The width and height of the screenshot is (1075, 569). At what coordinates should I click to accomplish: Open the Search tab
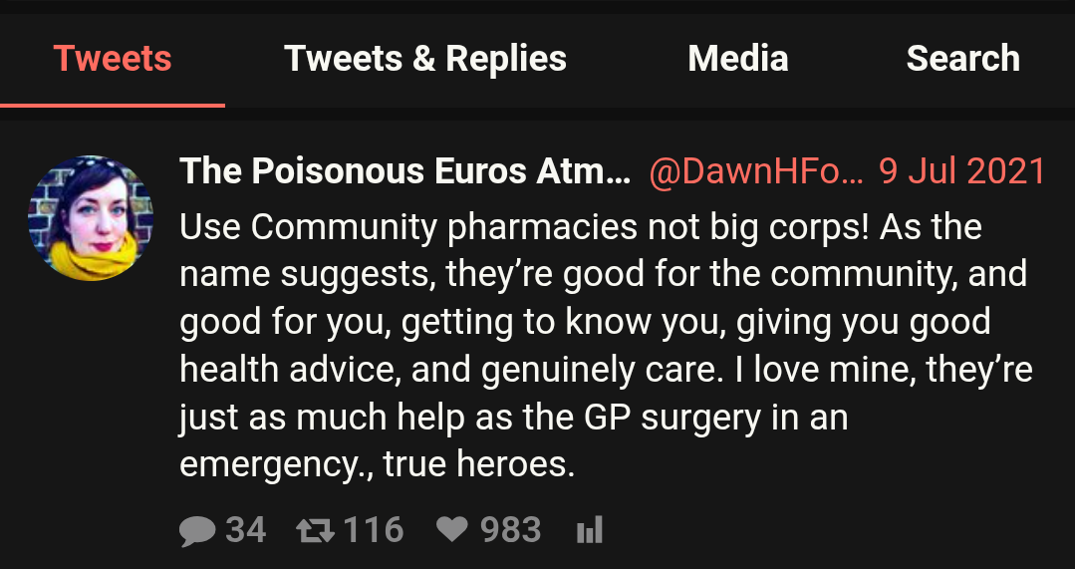pyautogui.click(x=963, y=58)
